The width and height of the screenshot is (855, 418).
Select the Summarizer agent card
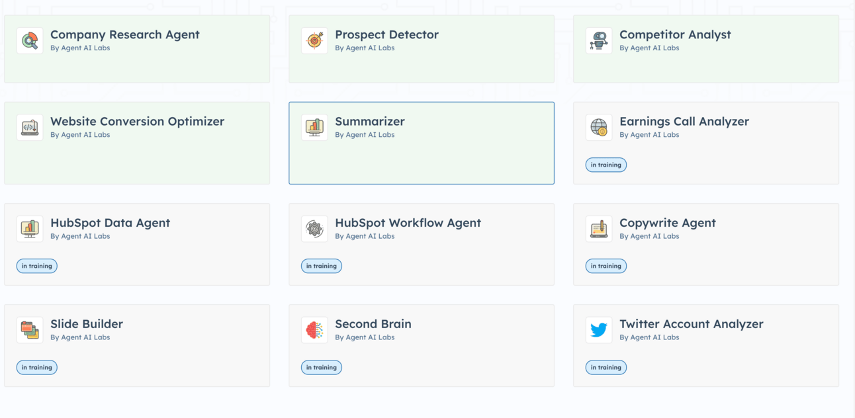pos(421,159)
